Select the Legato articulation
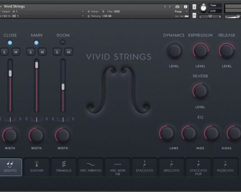The width and height of the screenshot is (241, 192). pyautogui.click(x=11, y=167)
